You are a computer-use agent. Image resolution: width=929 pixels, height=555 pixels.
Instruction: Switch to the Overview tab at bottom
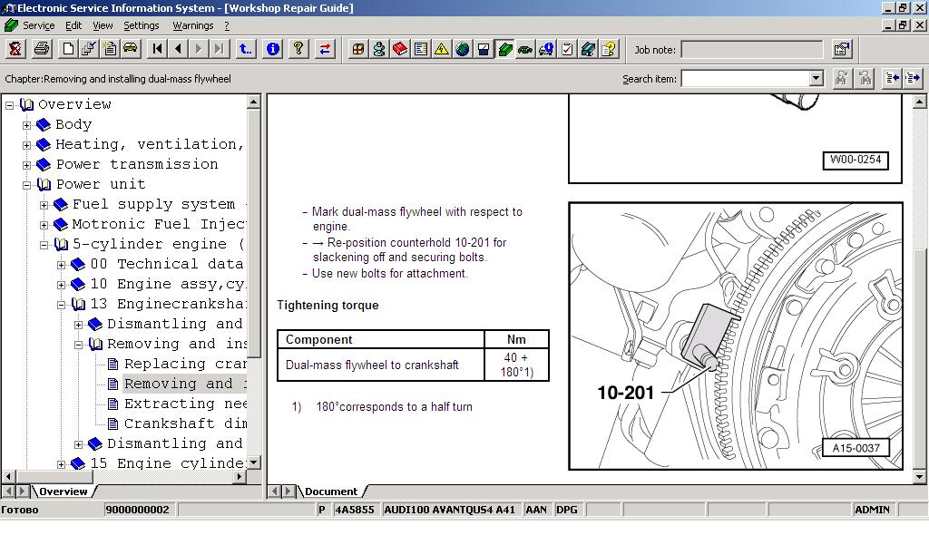pos(63,492)
